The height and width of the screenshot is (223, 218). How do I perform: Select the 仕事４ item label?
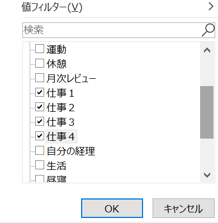(61, 136)
